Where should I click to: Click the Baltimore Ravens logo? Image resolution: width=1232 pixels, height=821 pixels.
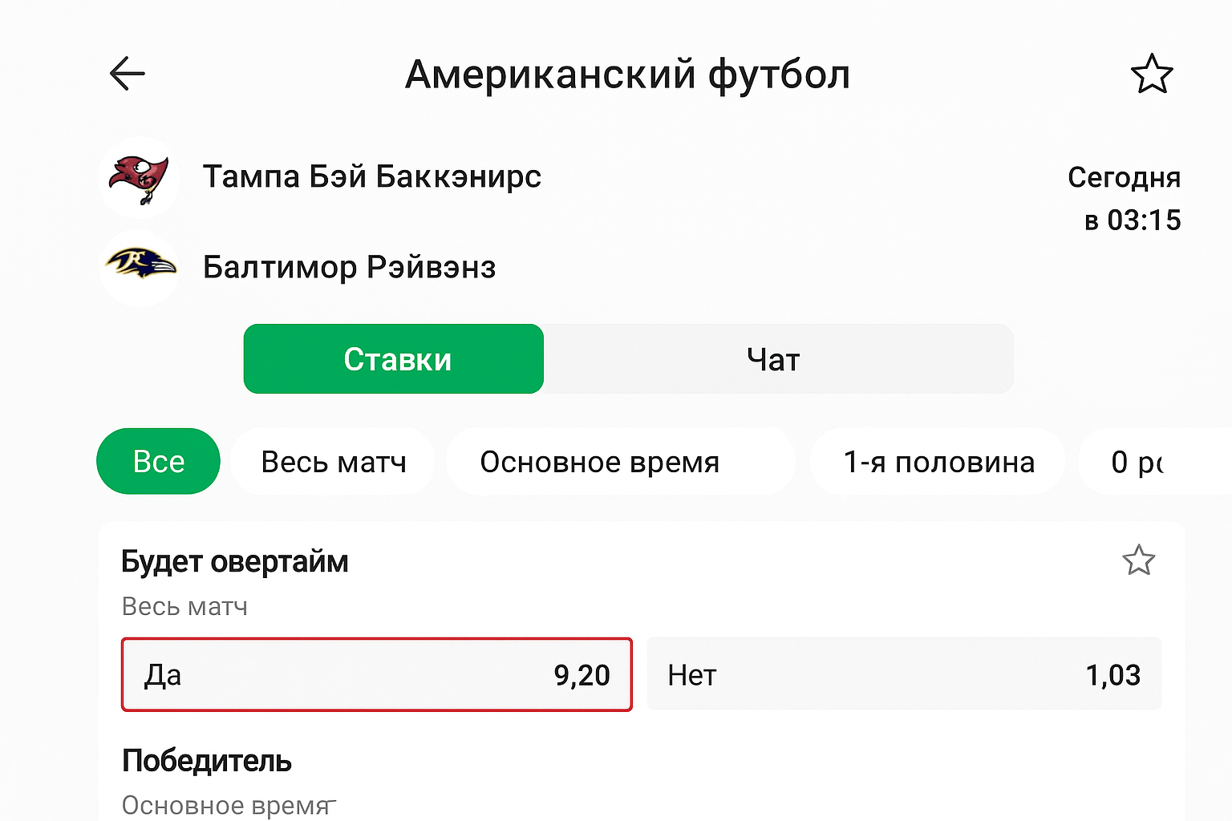(x=140, y=265)
